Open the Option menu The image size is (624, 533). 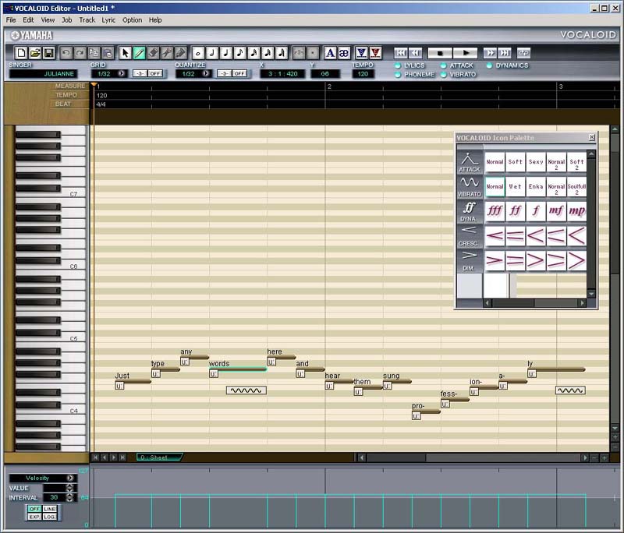point(132,20)
